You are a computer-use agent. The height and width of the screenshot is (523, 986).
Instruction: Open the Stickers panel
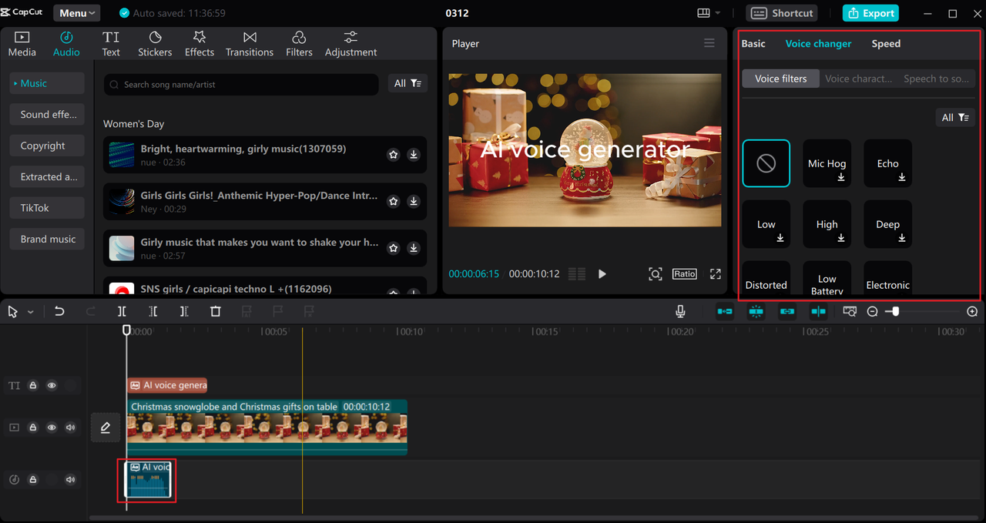(x=155, y=44)
